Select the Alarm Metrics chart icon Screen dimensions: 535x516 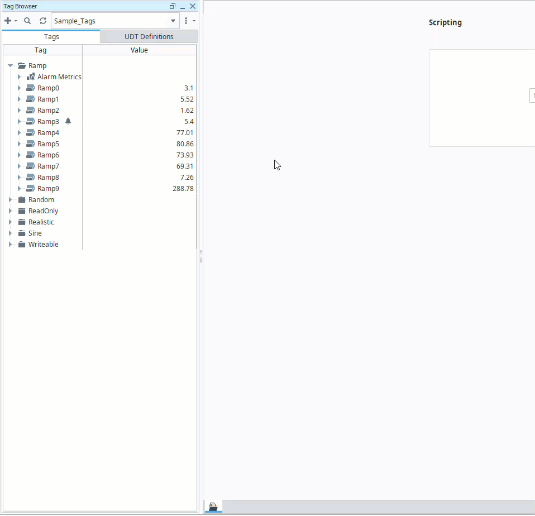31,77
